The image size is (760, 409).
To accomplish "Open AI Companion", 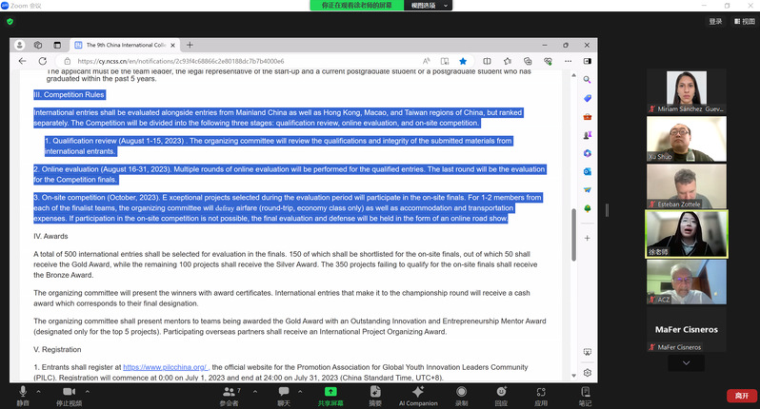I will coord(418,395).
